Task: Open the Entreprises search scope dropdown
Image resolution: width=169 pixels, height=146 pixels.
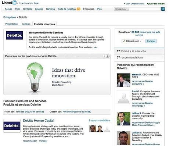Action: (x=121, y=9)
